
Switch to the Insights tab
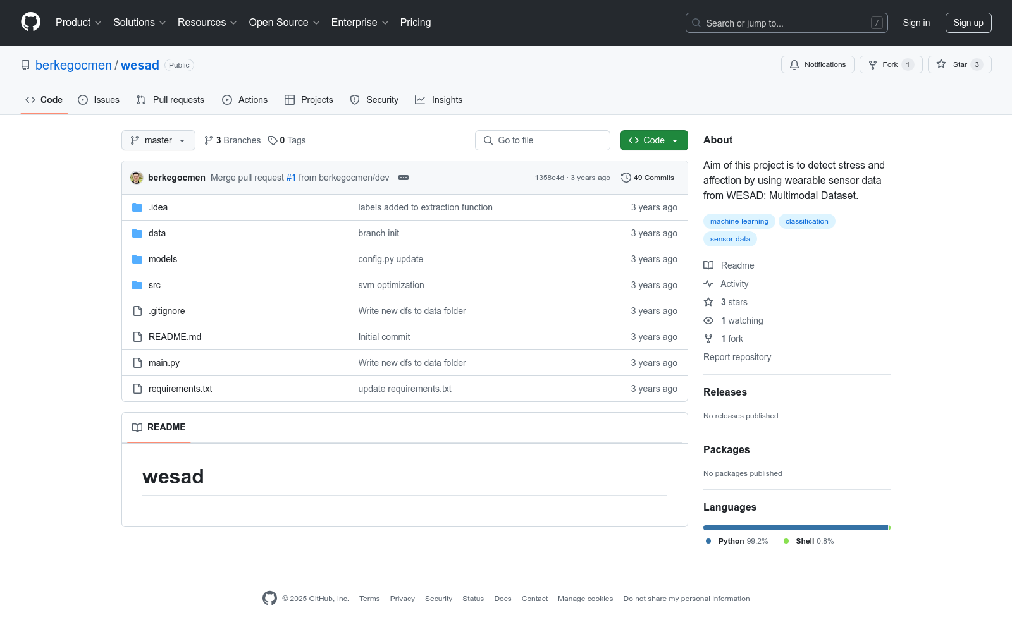coord(439,100)
